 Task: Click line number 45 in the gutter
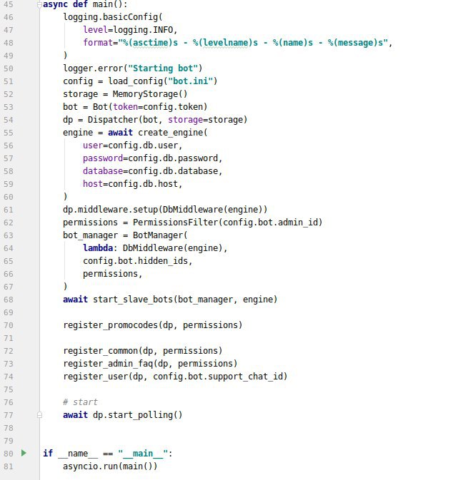(x=9, y=4)
